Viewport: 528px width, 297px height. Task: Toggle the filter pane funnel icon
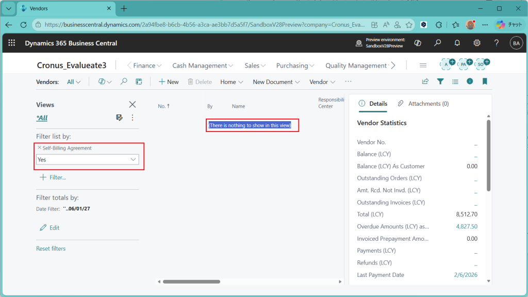(440, 81)
